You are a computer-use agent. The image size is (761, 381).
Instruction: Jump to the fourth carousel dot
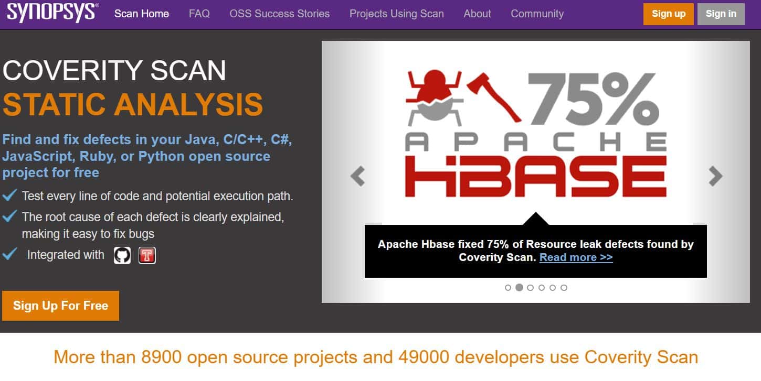[542, 288]
